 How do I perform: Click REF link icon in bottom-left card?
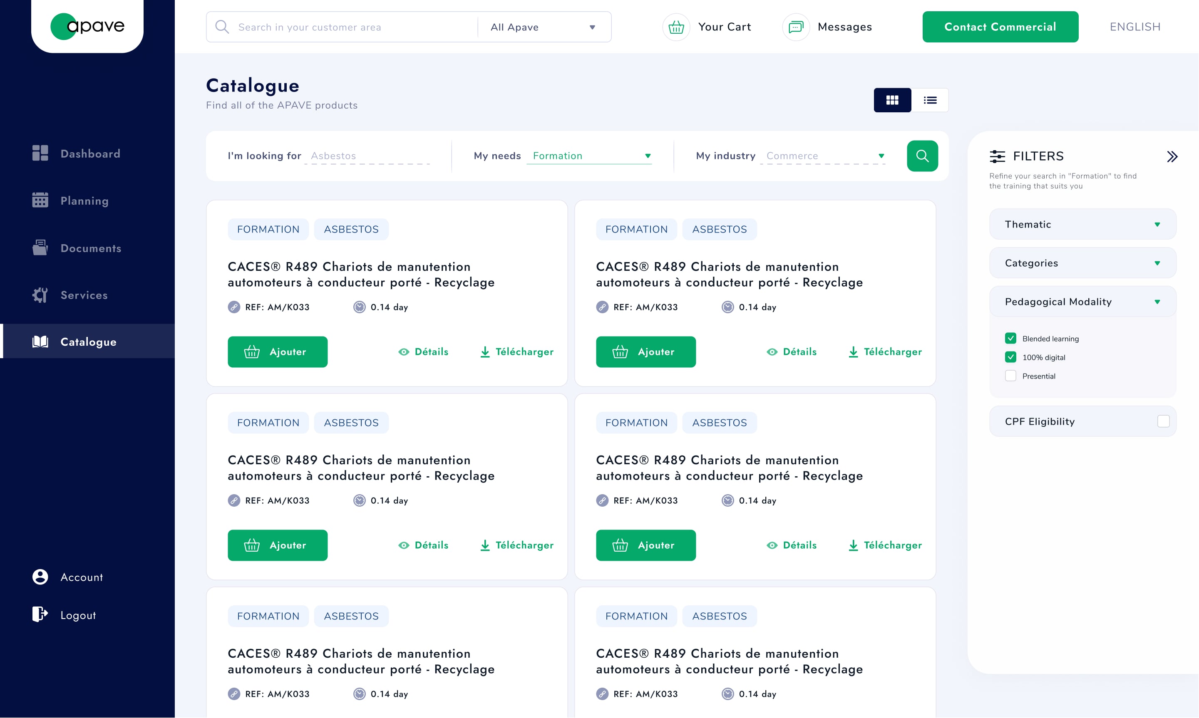point(234,694)
